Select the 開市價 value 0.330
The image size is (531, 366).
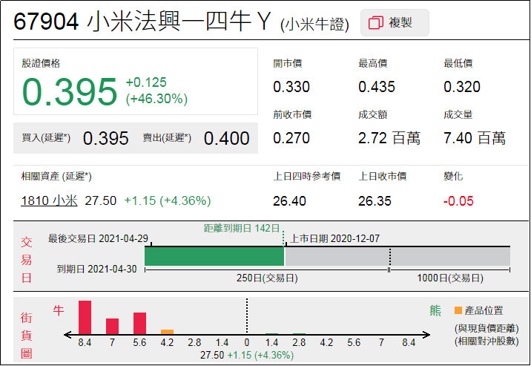[x=291, y=87]
